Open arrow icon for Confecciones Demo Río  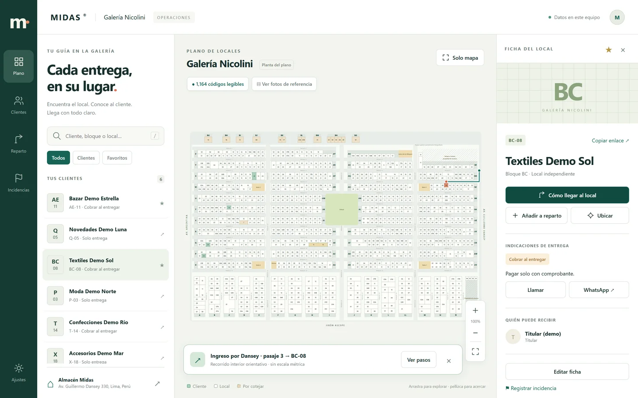tap(162, 327)
